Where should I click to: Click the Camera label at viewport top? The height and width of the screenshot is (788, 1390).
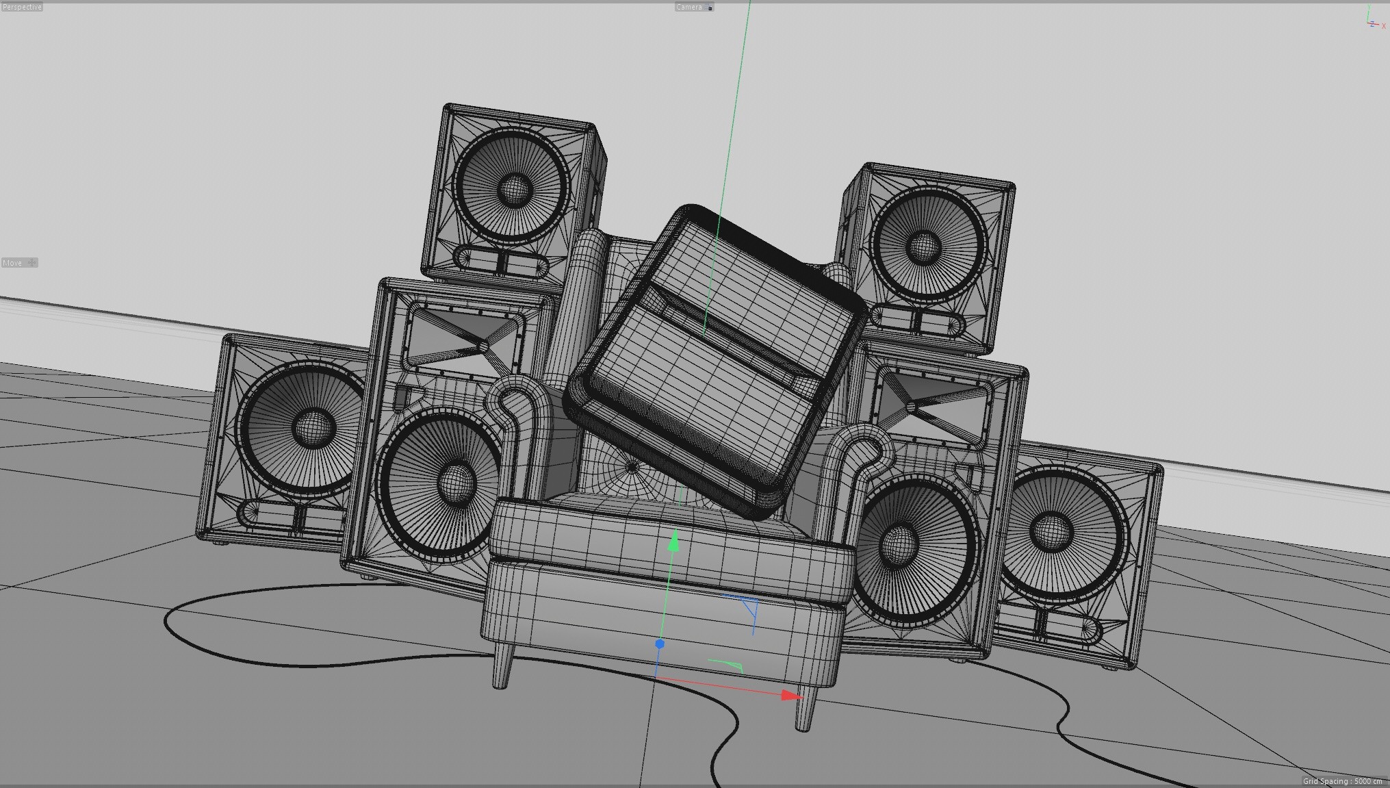(x=689, y=7)
